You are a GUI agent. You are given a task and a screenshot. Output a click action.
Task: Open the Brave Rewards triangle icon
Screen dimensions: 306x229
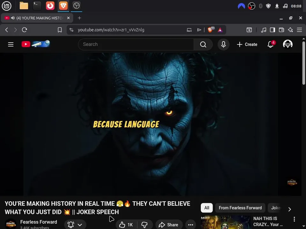tap(220, 30)
